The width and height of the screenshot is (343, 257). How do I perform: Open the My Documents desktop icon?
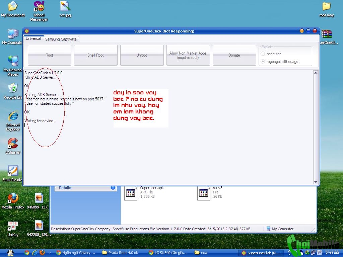coord(13,9)
